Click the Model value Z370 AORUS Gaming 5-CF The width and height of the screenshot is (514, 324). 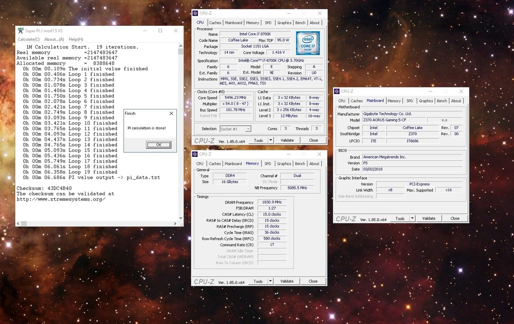394,120
